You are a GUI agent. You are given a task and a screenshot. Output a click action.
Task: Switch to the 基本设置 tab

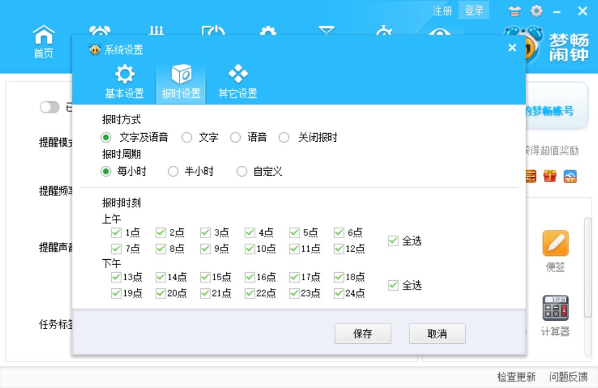click(125, 80)
